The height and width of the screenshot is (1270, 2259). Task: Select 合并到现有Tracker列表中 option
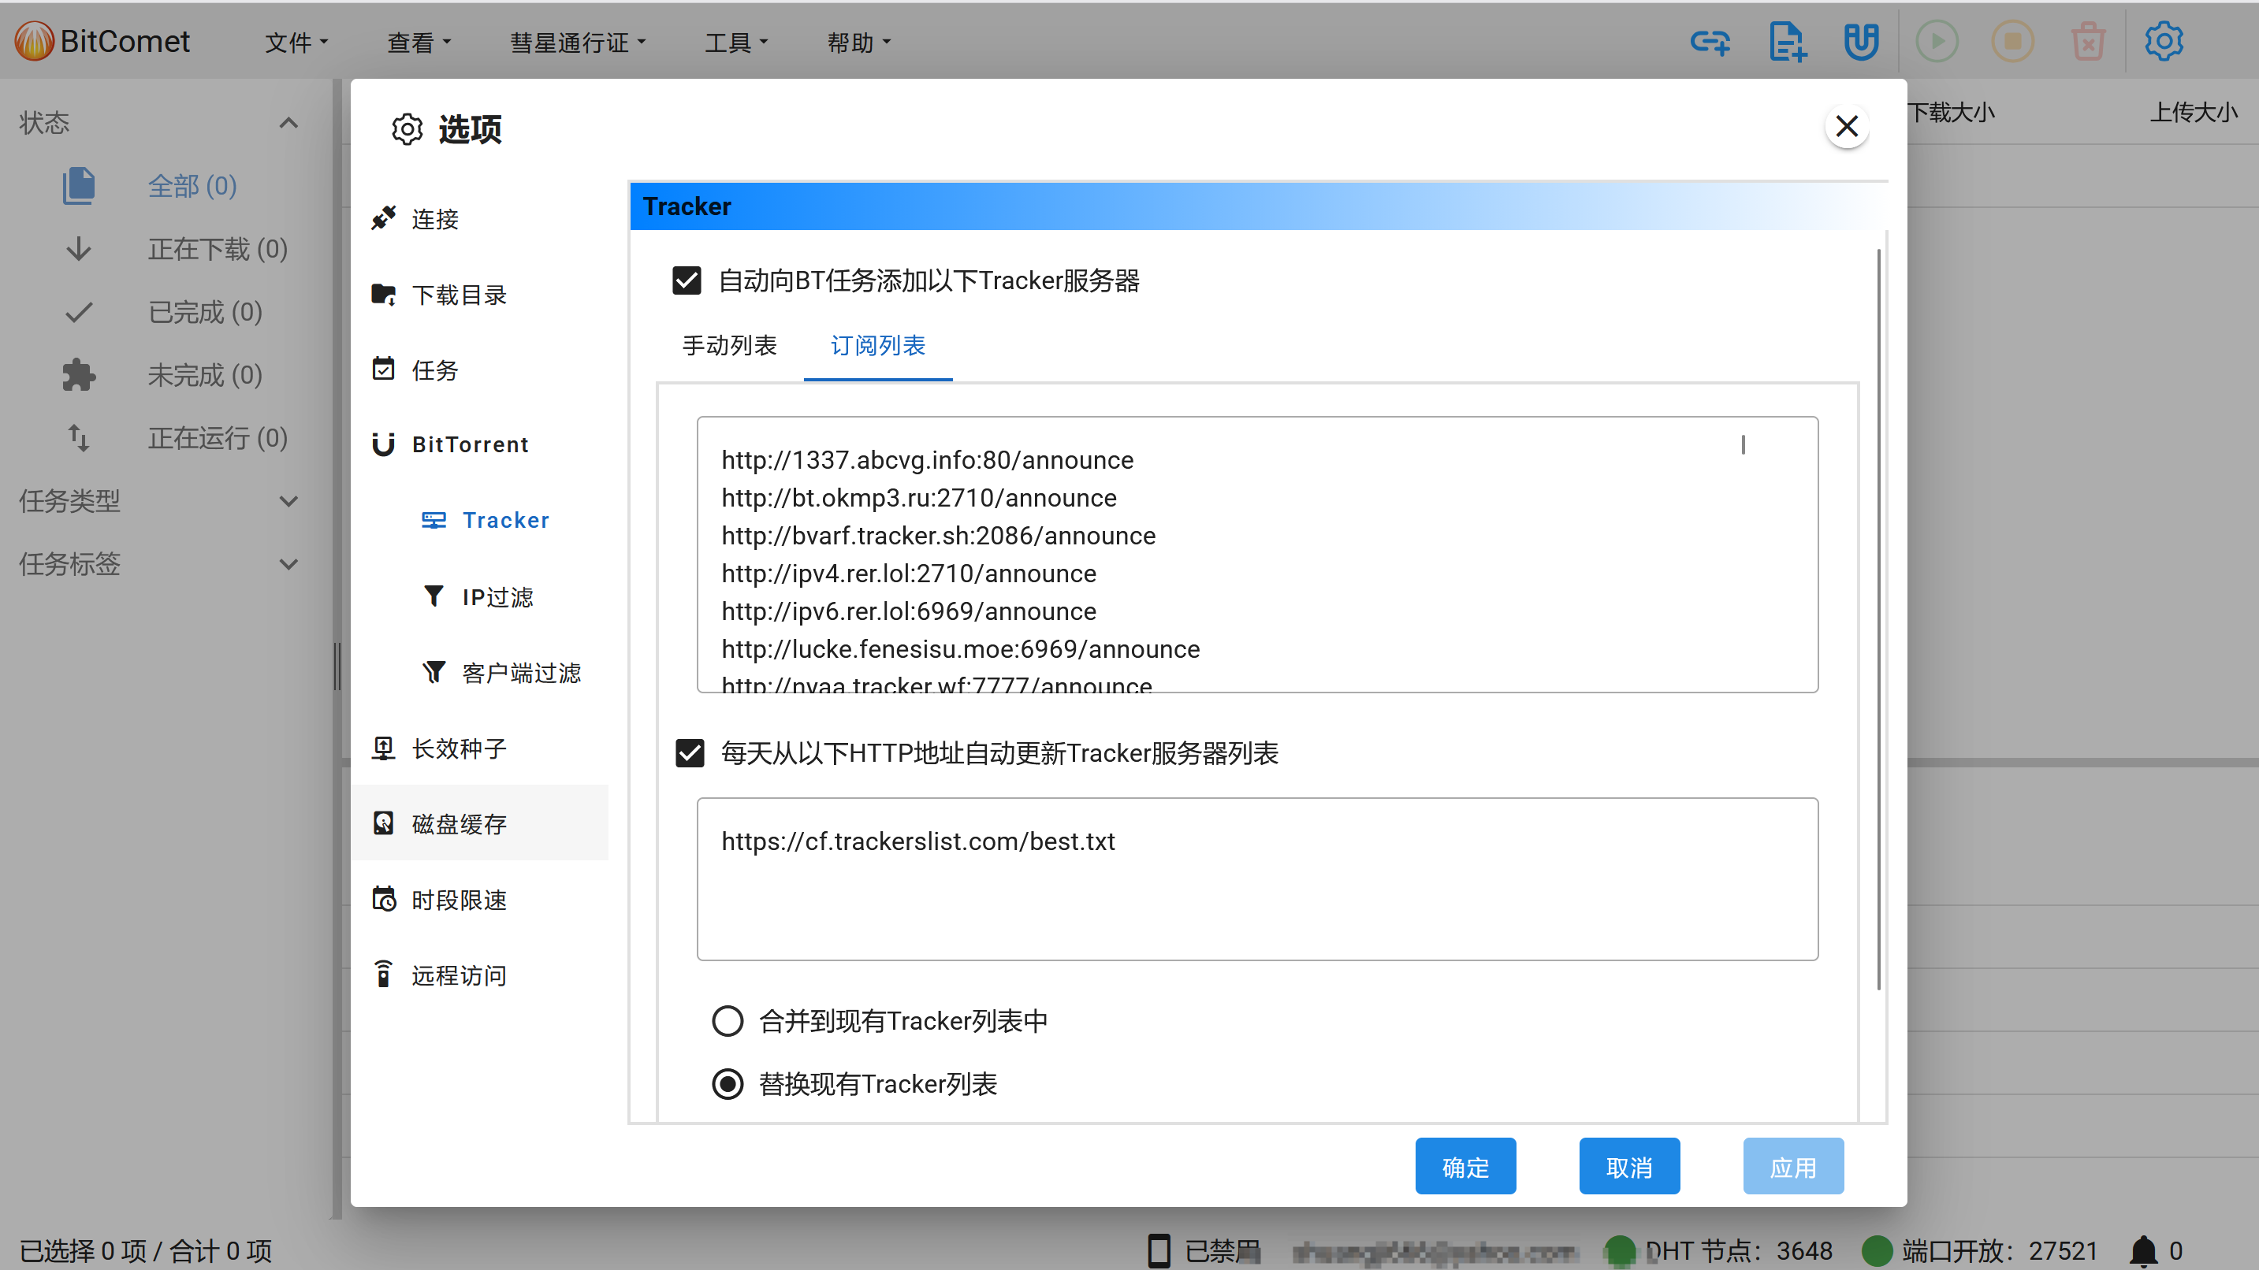pos(728,1020)
